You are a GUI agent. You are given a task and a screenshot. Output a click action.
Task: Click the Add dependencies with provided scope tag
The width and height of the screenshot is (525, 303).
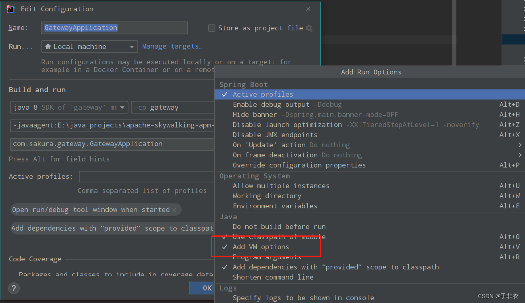(113, 228)
